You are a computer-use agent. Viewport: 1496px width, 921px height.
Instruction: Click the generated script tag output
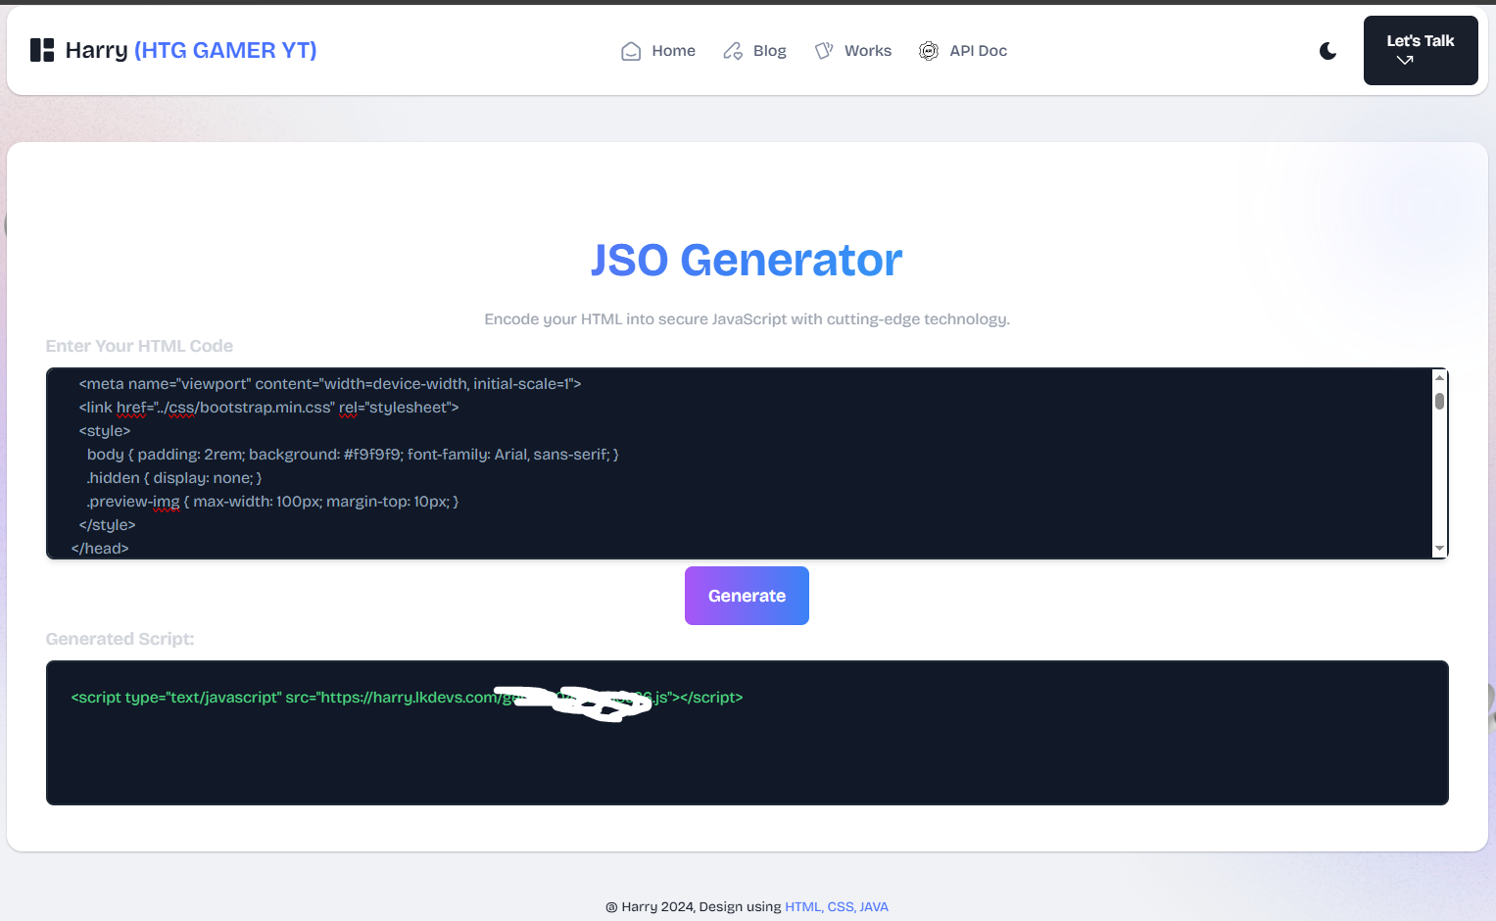(x=407, y=698)
